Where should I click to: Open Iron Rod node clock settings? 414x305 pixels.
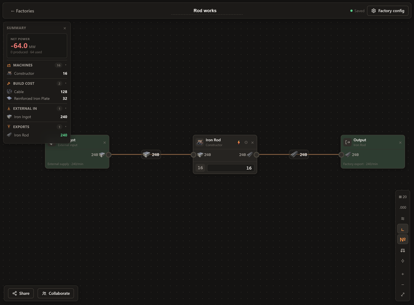point(246,143)
